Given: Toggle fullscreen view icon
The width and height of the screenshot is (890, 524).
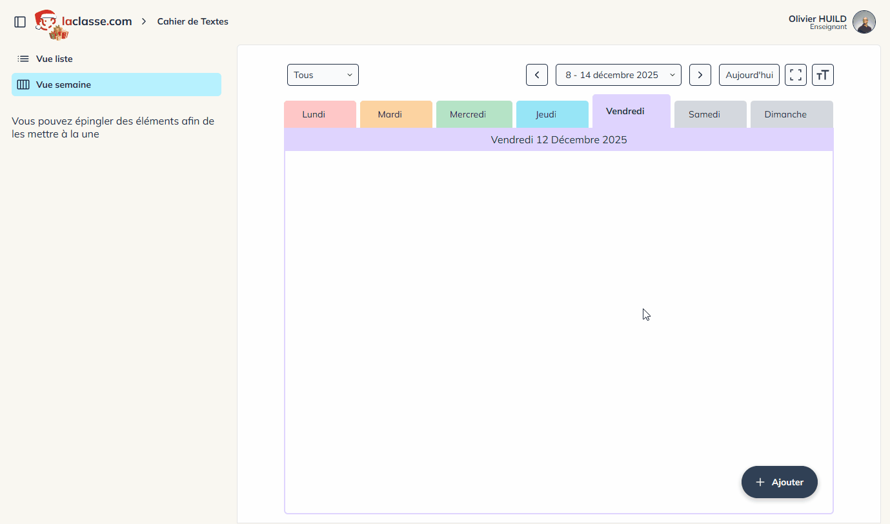Looking at the screenshot, I should tap(795, 75).
